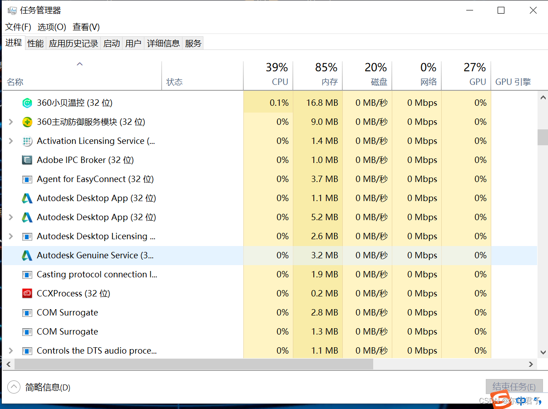
Task: Click the Casting protocol connection icon
Action: [27, 275]
